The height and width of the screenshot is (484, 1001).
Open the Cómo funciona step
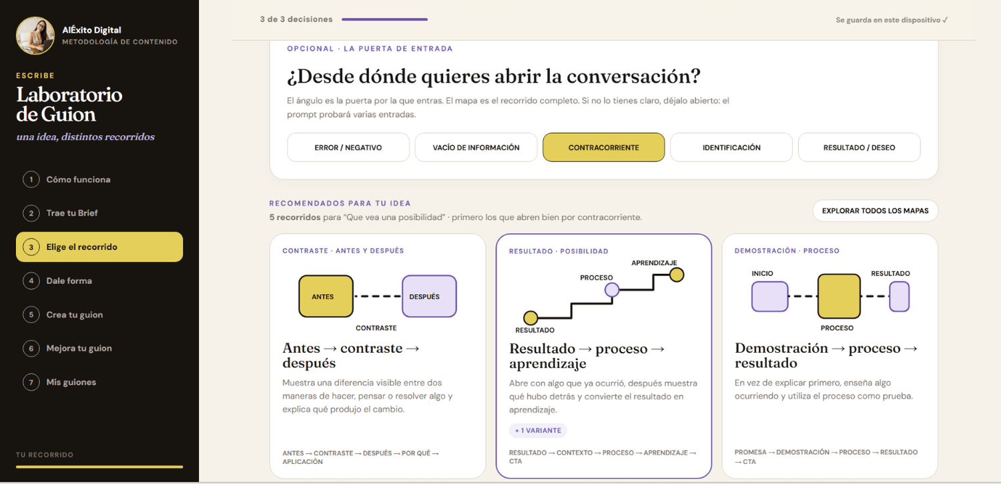pyautogui.click(x=99, y=179)
